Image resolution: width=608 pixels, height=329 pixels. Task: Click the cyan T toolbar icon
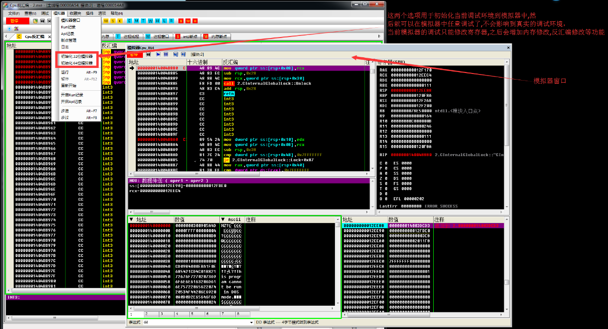coord(143,21)
